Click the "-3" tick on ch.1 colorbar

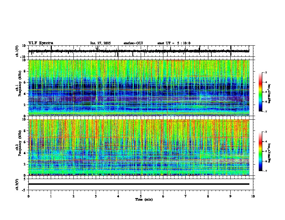[x=266, y=73]
